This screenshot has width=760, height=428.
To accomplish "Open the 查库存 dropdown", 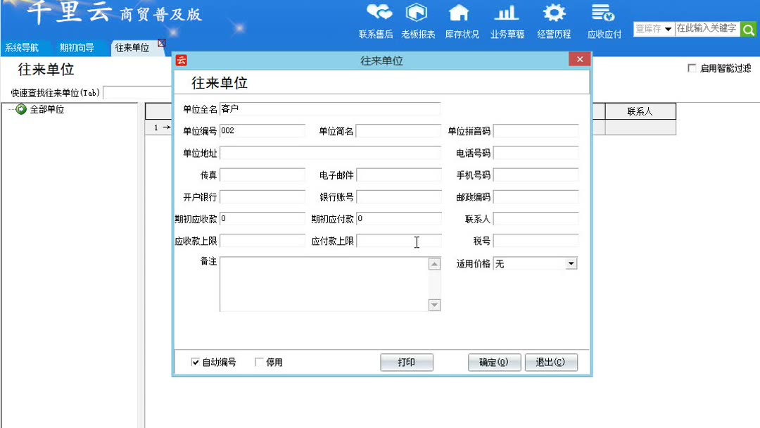I will click(x=669, y=29).
